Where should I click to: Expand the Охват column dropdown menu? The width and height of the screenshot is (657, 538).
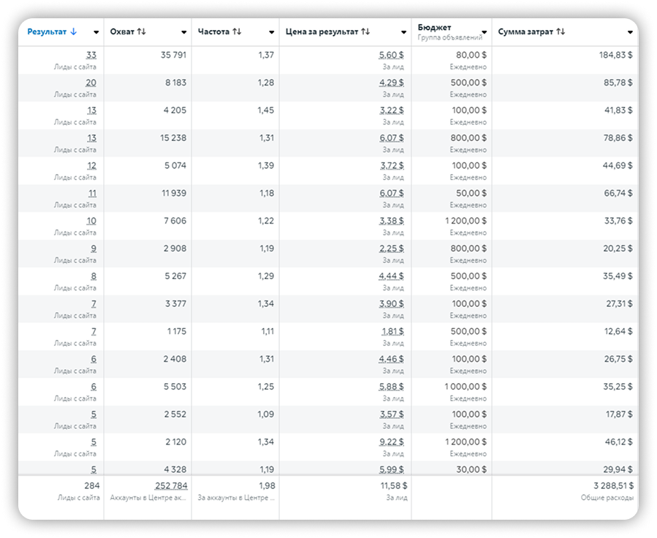click(184, 33)
